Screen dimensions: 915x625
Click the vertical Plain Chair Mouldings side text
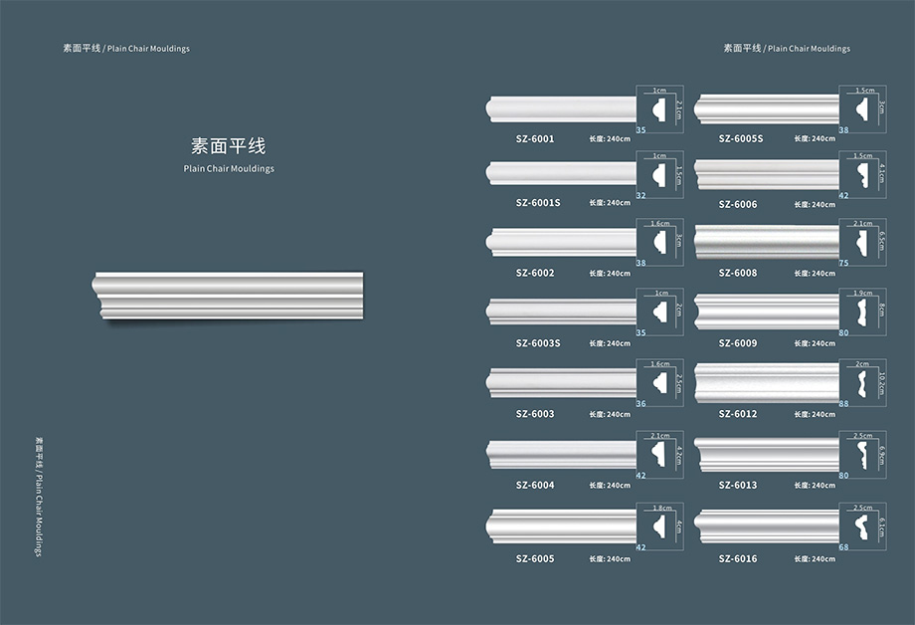coord(39,497)
